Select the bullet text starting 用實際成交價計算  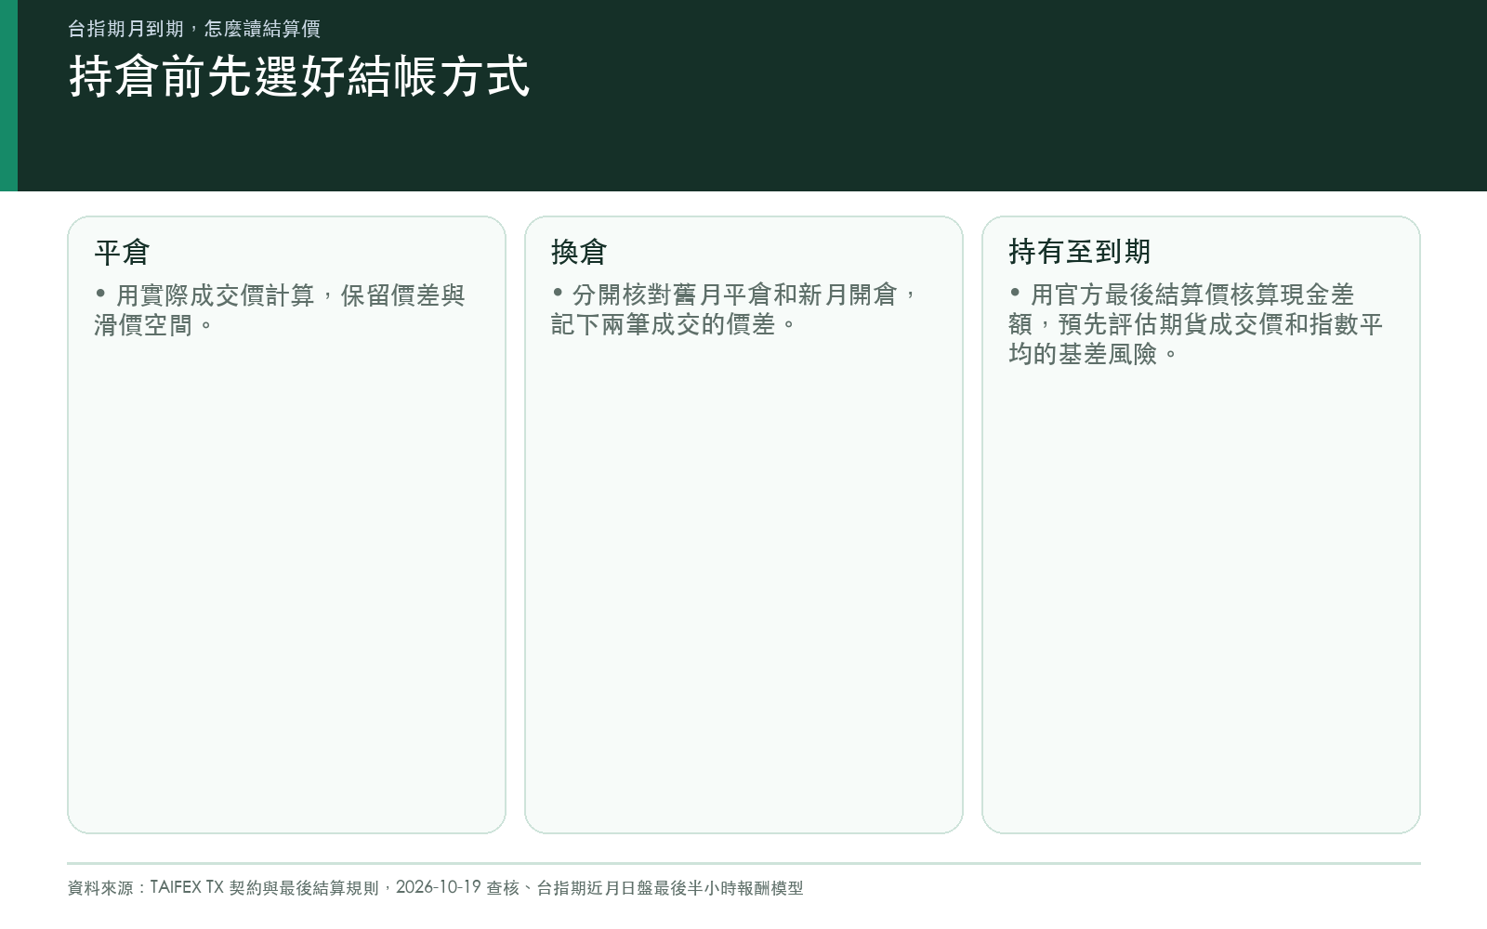coord(280,310)
